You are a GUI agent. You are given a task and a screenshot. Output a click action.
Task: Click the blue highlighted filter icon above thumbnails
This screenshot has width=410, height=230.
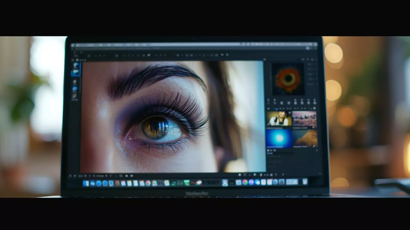tap(277, 109)
